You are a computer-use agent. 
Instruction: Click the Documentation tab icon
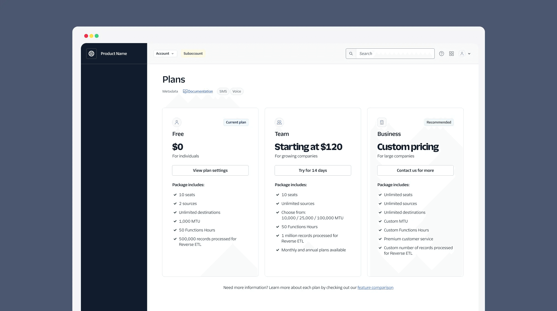click(185, 91)
